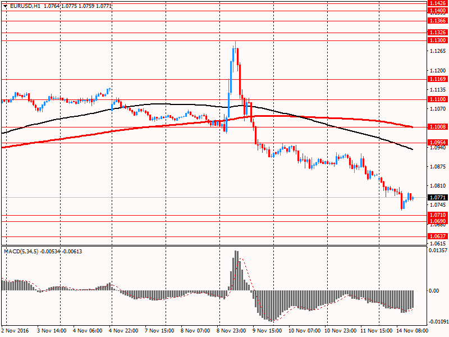
Task: Select the 1.1426 red price level label
Action: click(438, 3)
